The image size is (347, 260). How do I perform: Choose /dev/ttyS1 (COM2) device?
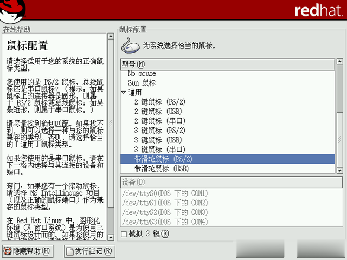[232, 203]
